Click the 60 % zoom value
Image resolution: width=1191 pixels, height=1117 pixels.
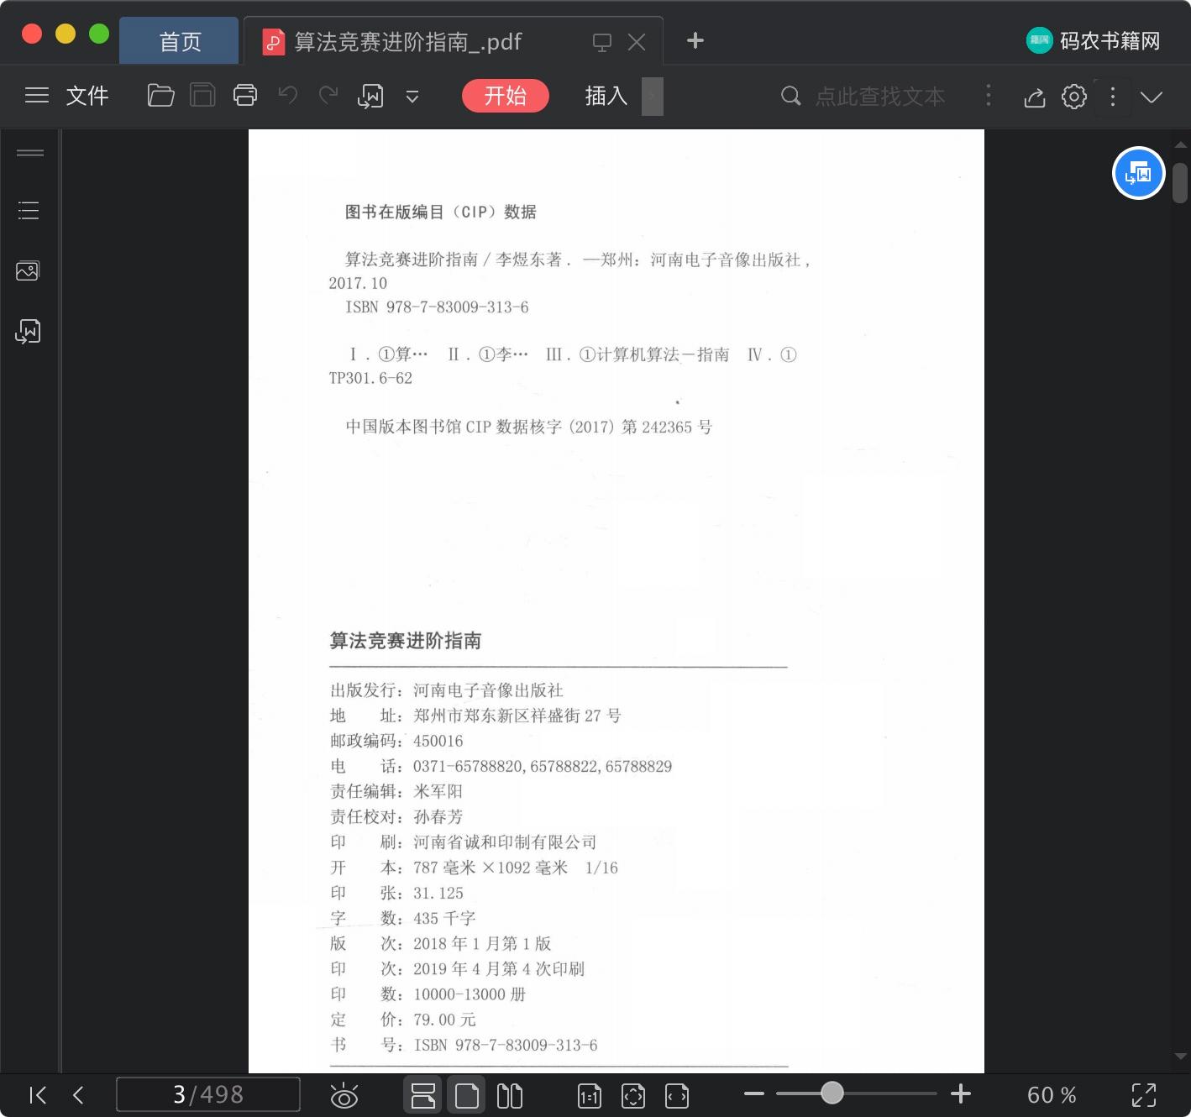tap(1052, 1095)
